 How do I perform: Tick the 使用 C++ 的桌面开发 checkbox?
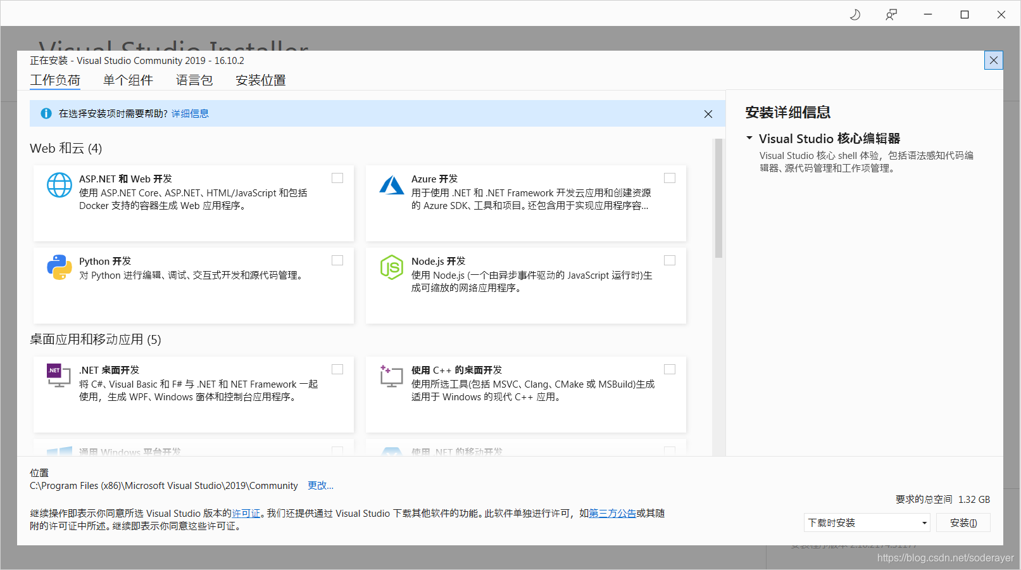[670, 369]
